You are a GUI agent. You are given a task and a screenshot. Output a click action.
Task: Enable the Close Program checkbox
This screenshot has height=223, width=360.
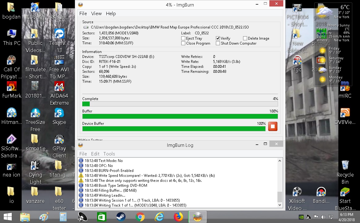tap(183, 43)
